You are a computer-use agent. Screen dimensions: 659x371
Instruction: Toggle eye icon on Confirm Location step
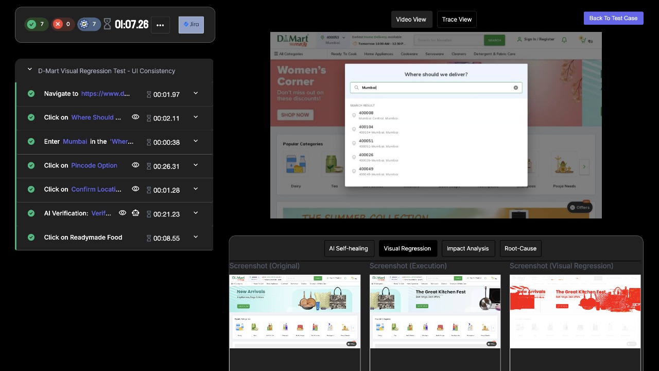pos(135,189)
